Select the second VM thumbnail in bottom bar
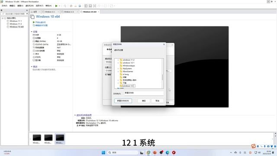 48,139
